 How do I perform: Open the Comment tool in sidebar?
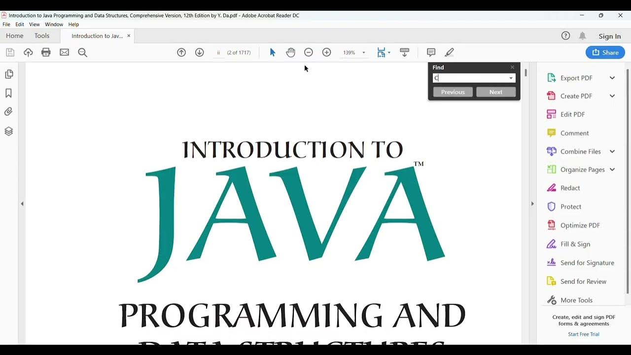pos(568,133)
